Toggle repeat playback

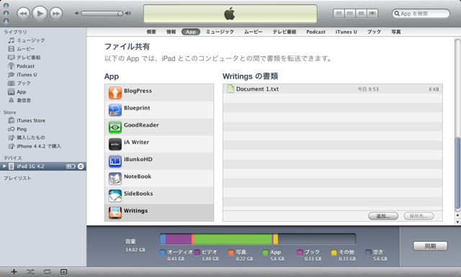[47, 272]
